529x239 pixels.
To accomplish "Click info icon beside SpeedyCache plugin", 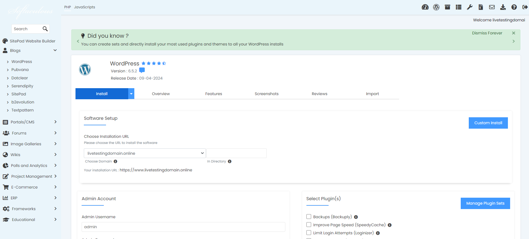I will 390,225.
